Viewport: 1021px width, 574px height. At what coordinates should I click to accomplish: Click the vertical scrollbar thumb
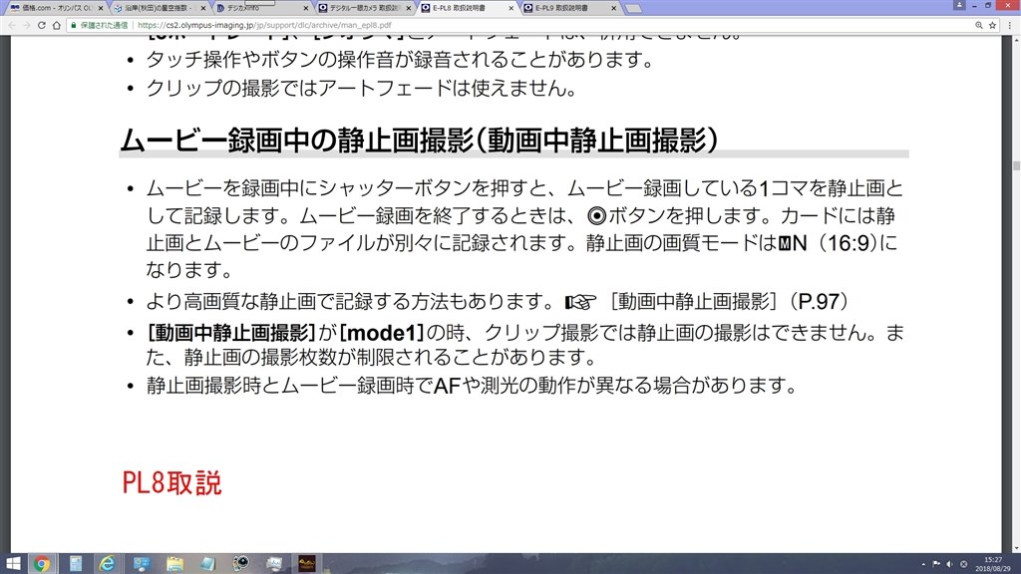(1016, 166)
